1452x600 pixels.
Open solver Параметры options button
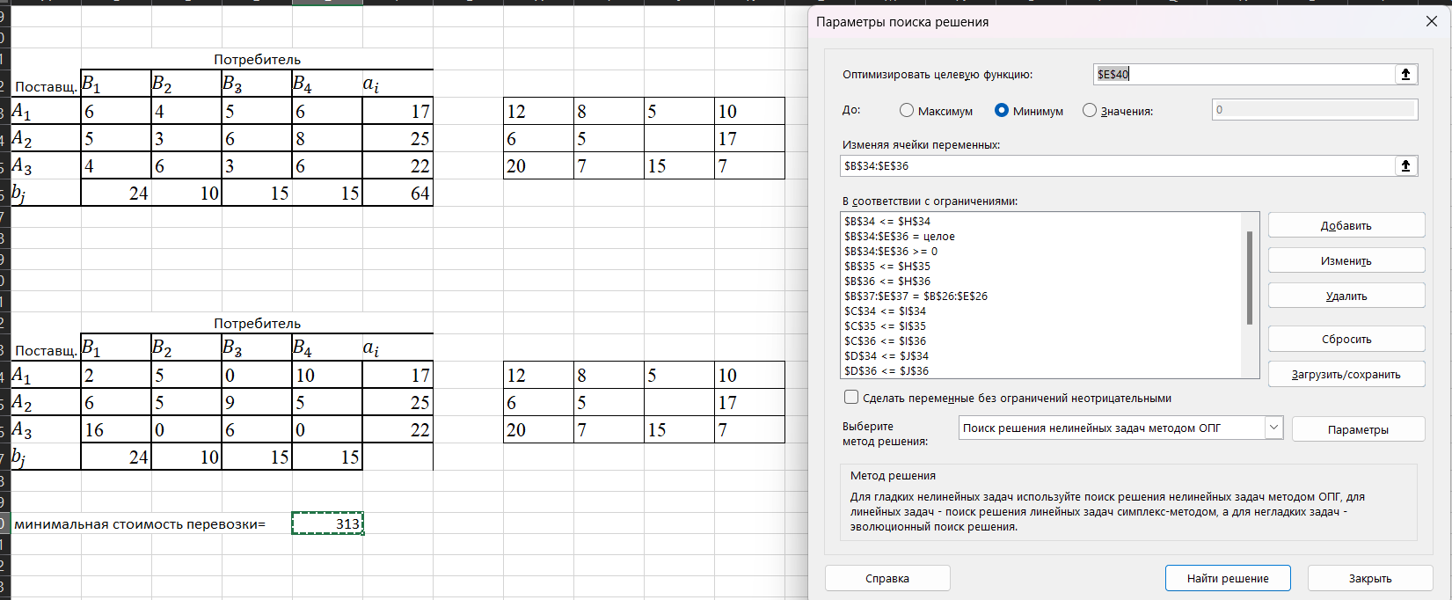click(1358, 429)
